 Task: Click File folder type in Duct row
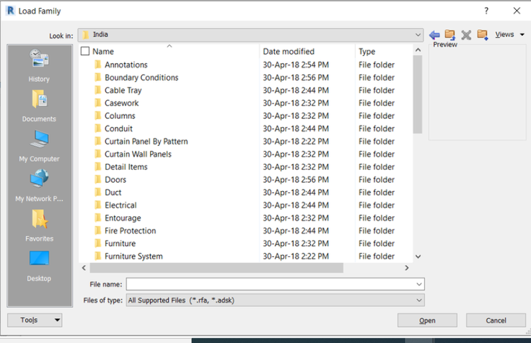376,192
